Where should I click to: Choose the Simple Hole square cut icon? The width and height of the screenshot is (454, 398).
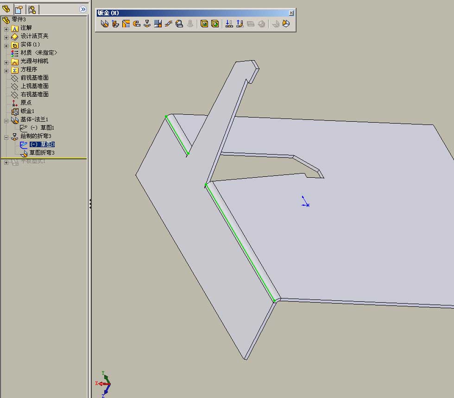click(204, 24)
